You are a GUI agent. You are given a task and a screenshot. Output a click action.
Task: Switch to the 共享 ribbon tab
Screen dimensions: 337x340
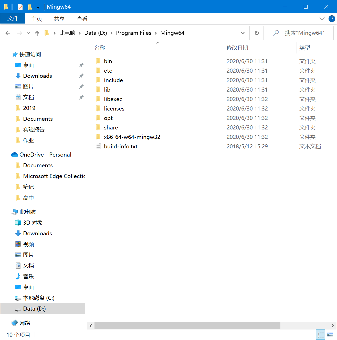59,19
